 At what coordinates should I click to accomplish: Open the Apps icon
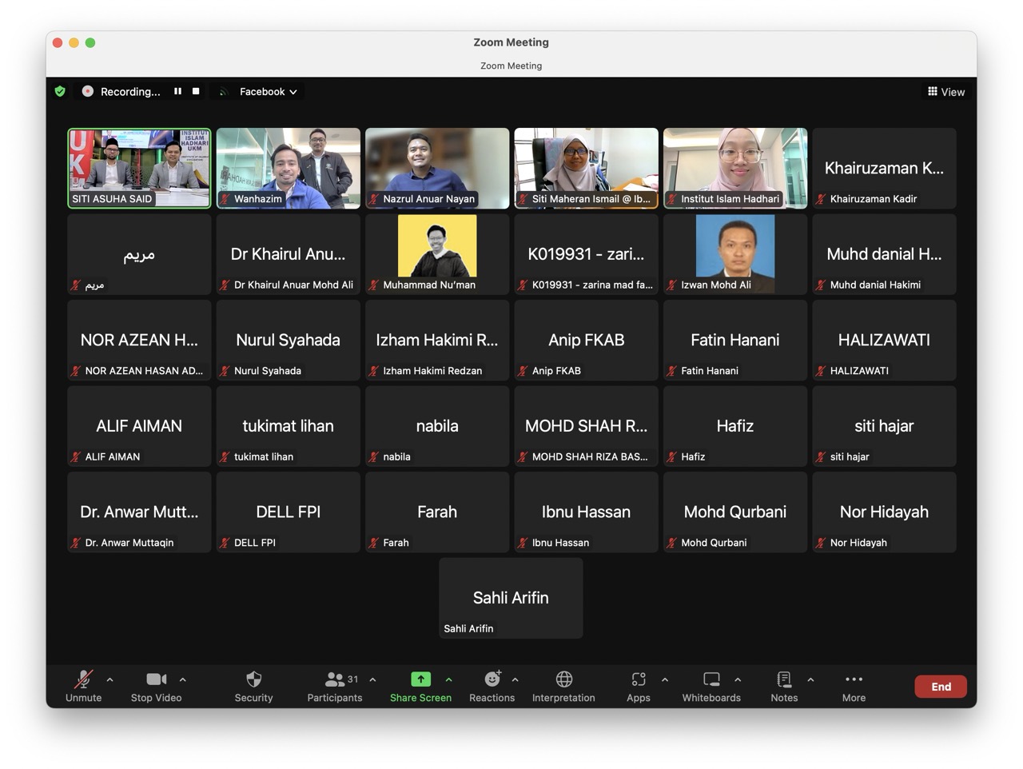638,679
